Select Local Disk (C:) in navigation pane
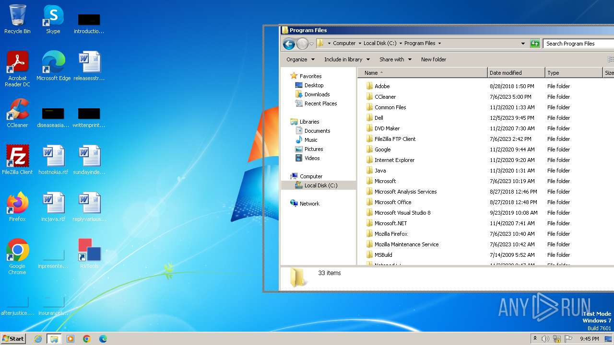The width and height of the screenshot is (614, 345). click(319, 185)
